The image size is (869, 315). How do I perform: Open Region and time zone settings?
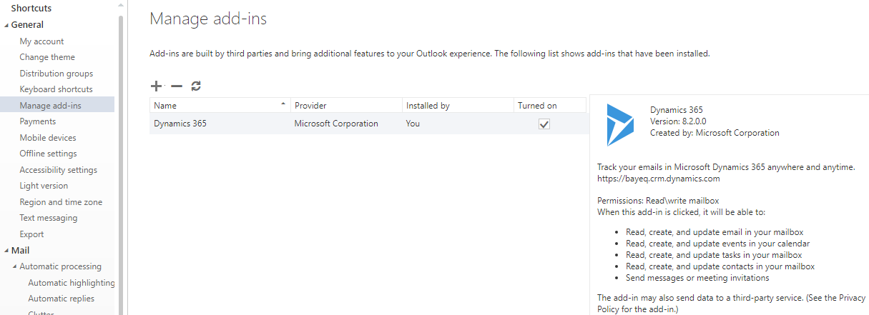[x=61, y=202]
